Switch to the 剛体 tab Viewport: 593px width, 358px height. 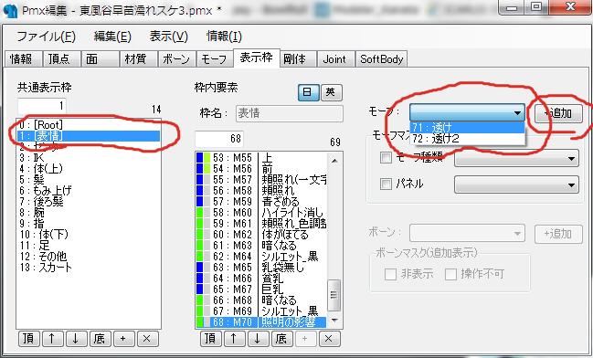point(294,59)
